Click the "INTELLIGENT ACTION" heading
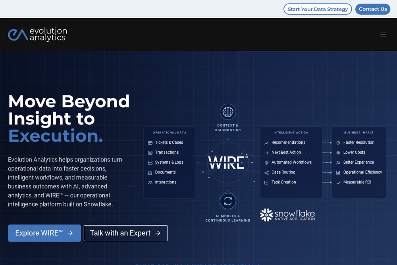This screenshot has width=397, height=265. click(x=291, y=133)
